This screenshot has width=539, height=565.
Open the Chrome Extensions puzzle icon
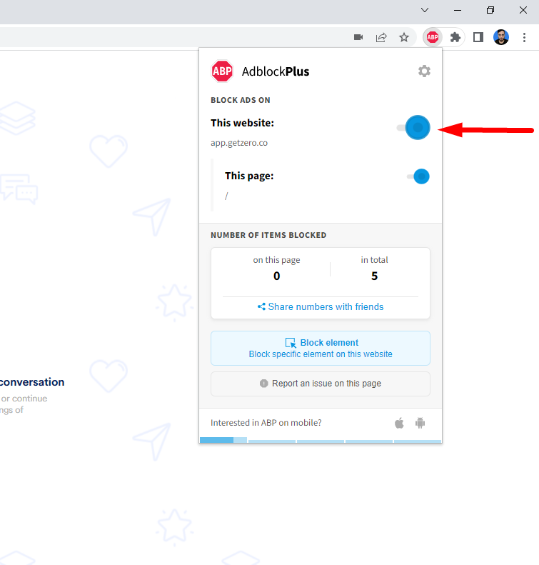[455, 37]
